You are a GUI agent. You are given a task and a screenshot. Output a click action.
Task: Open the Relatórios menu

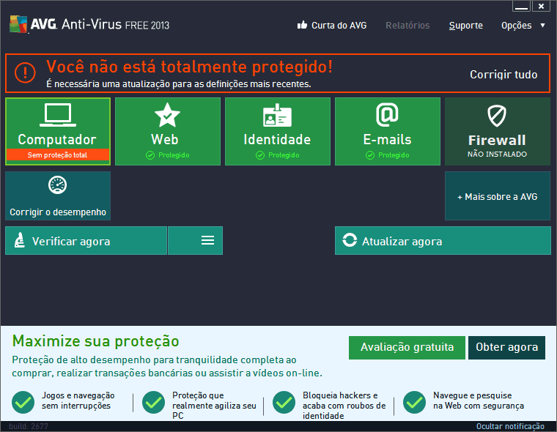(x=407, y=26)
